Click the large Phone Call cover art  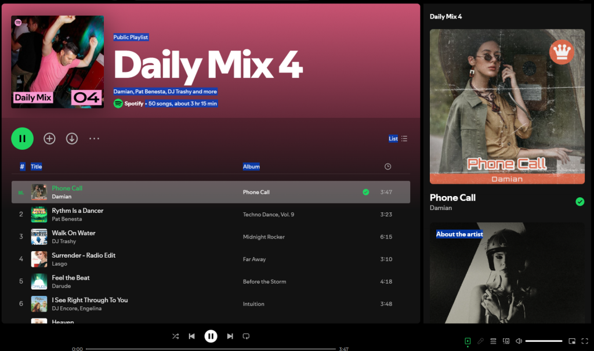507,107
